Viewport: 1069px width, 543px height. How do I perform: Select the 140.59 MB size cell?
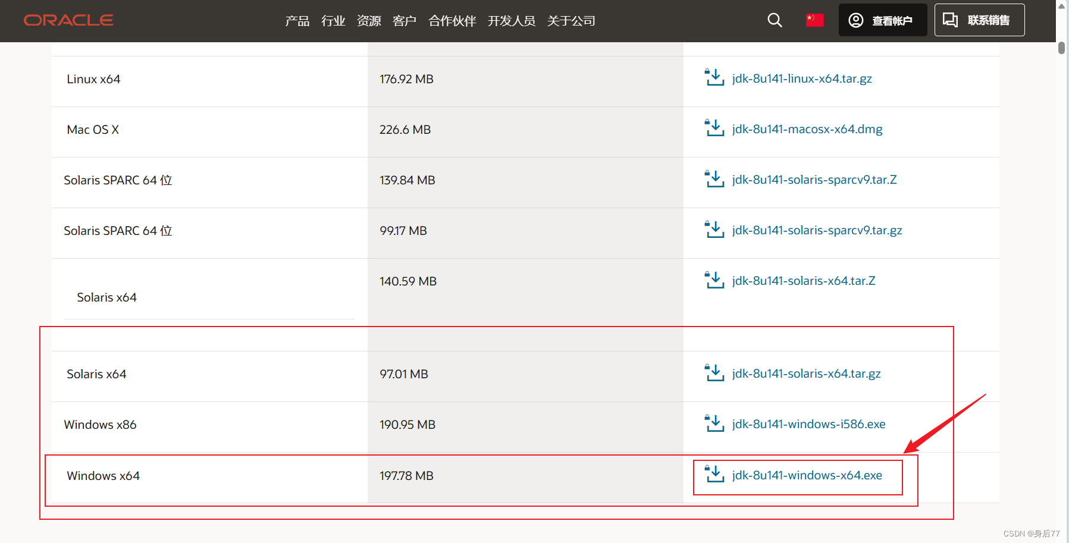click(525, 305)
